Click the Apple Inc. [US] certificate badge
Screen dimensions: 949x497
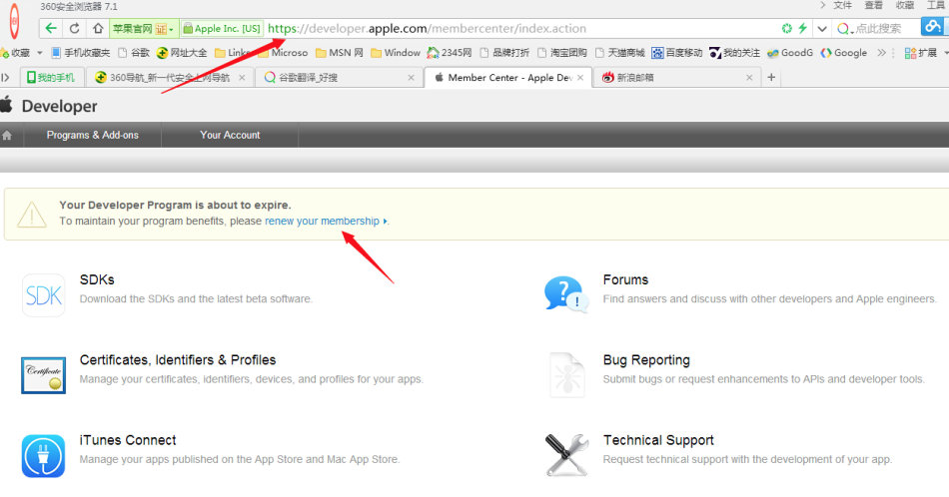pyautogui.click(x=222, y=28)
